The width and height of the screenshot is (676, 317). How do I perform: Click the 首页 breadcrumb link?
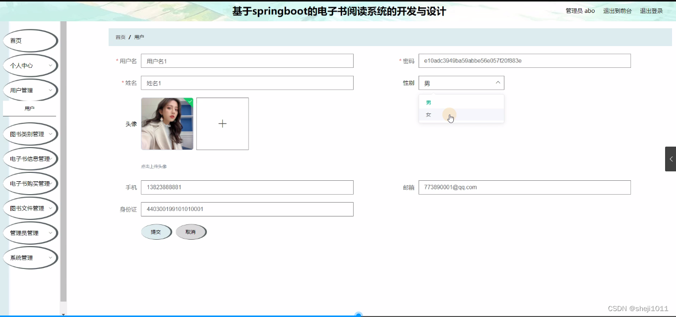click(120, 37)
